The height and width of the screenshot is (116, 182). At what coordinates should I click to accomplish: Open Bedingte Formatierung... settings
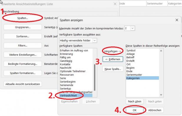click(x=23, y=64)
